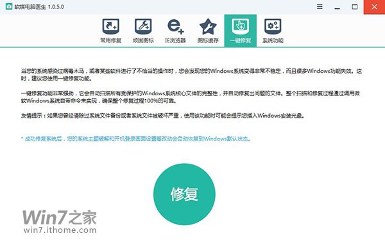This screenshot has height=252, width=385.
Task: Select the 常用修复 shortcut-arrow icon
Action: [x=111, y=26]
